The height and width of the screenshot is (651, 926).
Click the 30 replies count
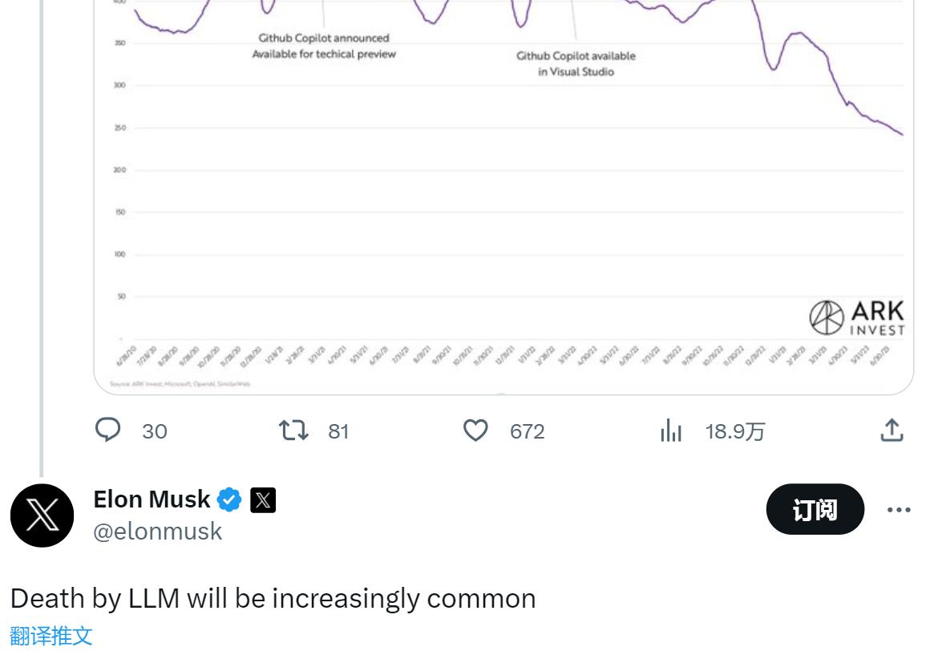click(155, 431)
